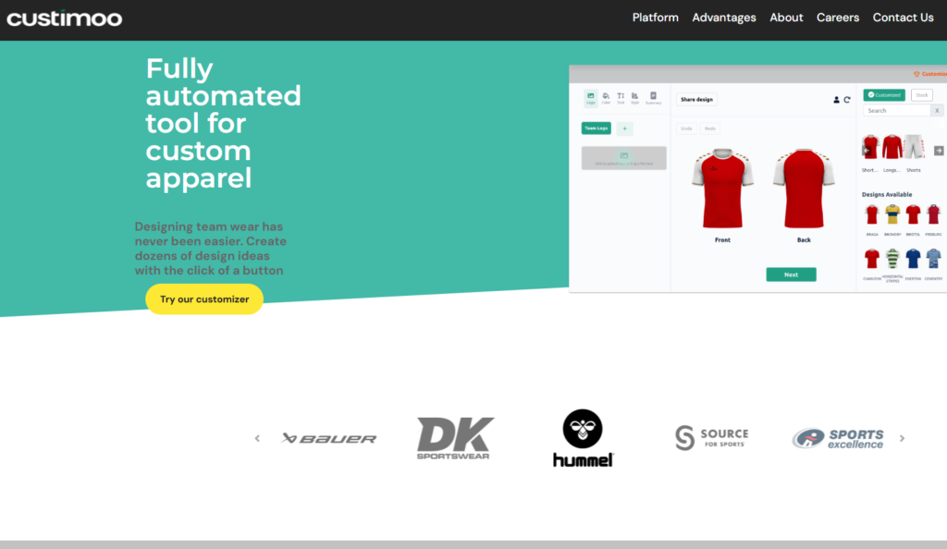Select the Logo panel icon in the customizer
947x549 pixels.
point(591,98)
